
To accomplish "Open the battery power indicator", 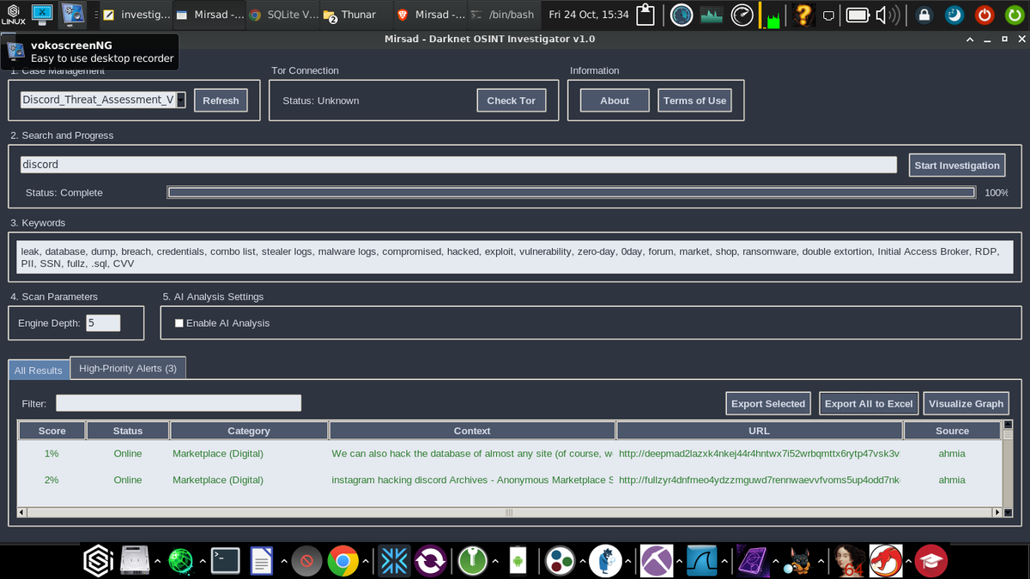I will (x=857, y=15).
